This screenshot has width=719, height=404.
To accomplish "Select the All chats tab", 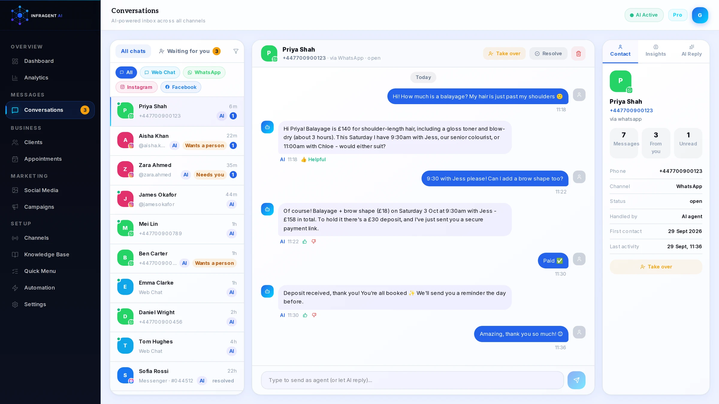I will [133, 51].
